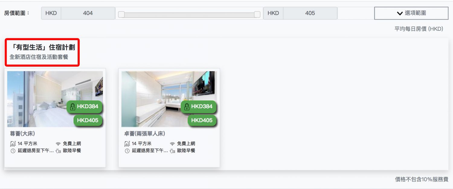
Task: Open the 卓薈(兩張單人床) room photo
Action: (x=169, y=99)
